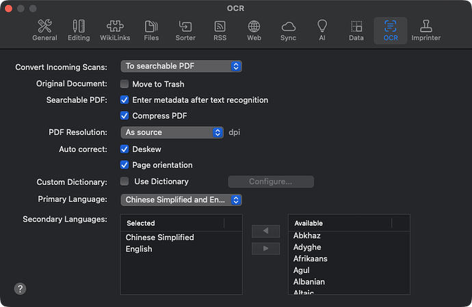Click the Help question mark button
The width and height of the screenshot is (472, 307).
pyautogui.click(x=21, y=289)
